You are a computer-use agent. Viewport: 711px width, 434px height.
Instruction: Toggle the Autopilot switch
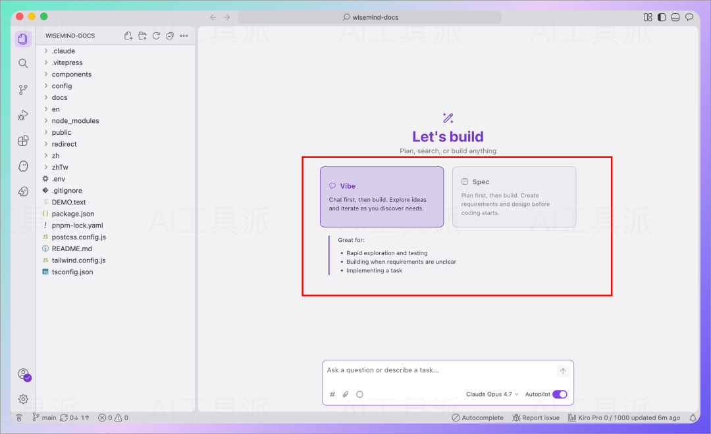pos(560,394)
